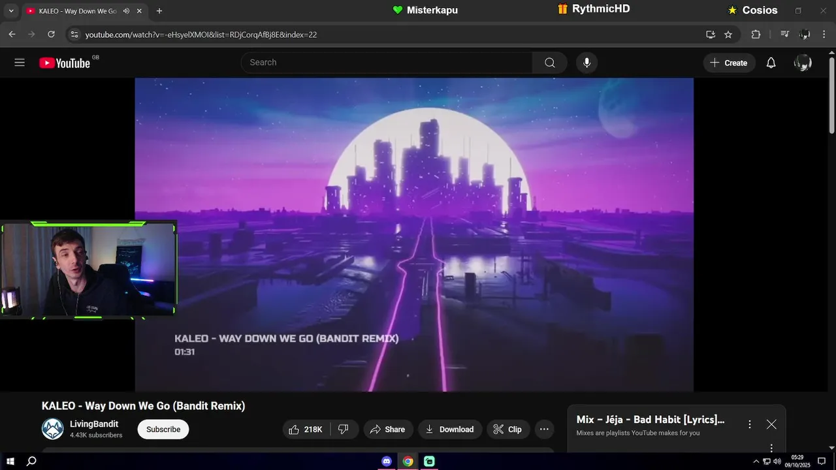Viewport: 836px width, 470px height.
Task: Start voice search with the microphone icon
Action: point(587,63)
